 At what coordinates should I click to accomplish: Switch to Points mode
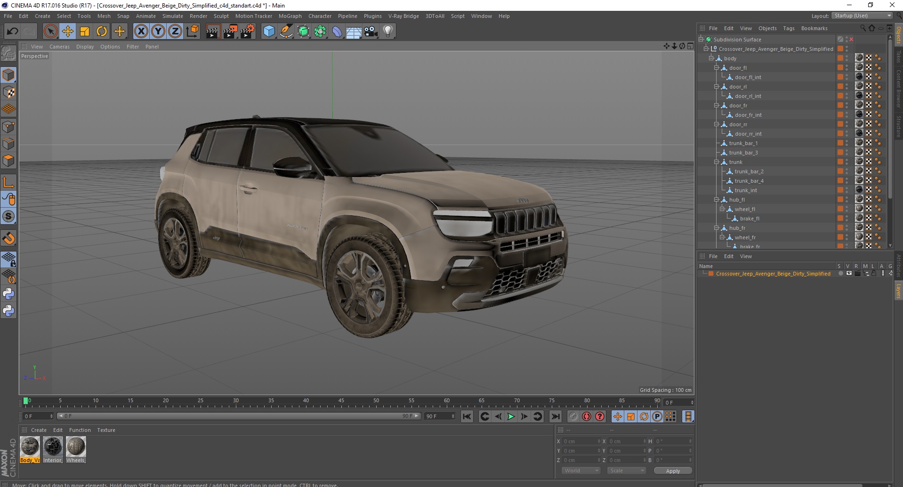(x=8, y=127)
